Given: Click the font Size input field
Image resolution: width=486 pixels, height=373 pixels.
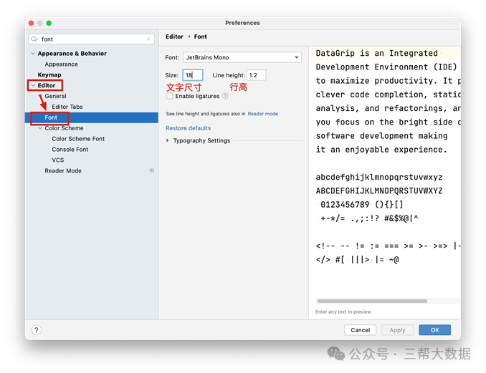Looking at the screenshot, I should point(192,75).
